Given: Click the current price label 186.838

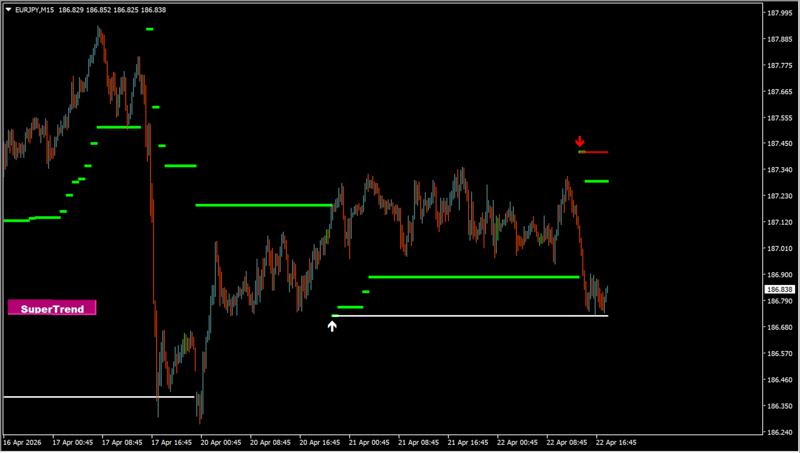Looking at the screenshot, I should point(779,289).
